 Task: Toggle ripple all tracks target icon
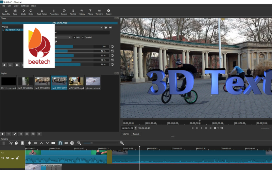pos(72,143)
